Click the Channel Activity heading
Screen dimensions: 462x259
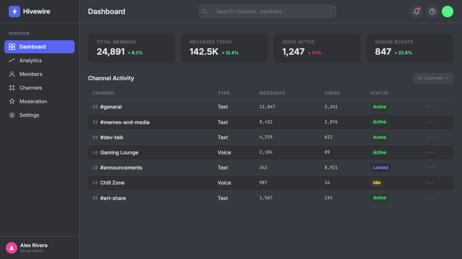click(x=111, y=78)
